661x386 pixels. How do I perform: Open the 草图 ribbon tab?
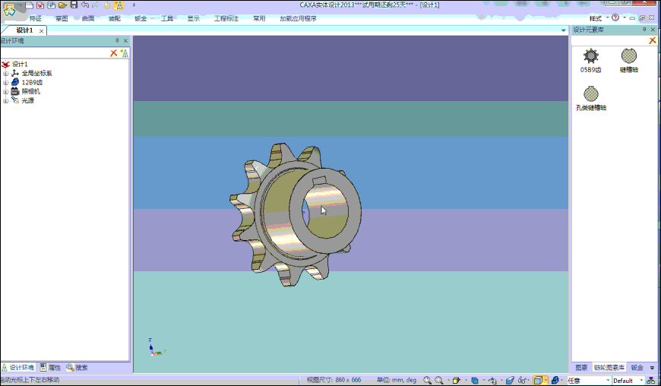tap(62, 18)
